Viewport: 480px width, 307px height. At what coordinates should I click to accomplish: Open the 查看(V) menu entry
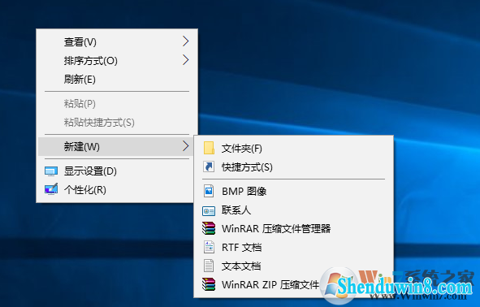[x=117, y=41]
